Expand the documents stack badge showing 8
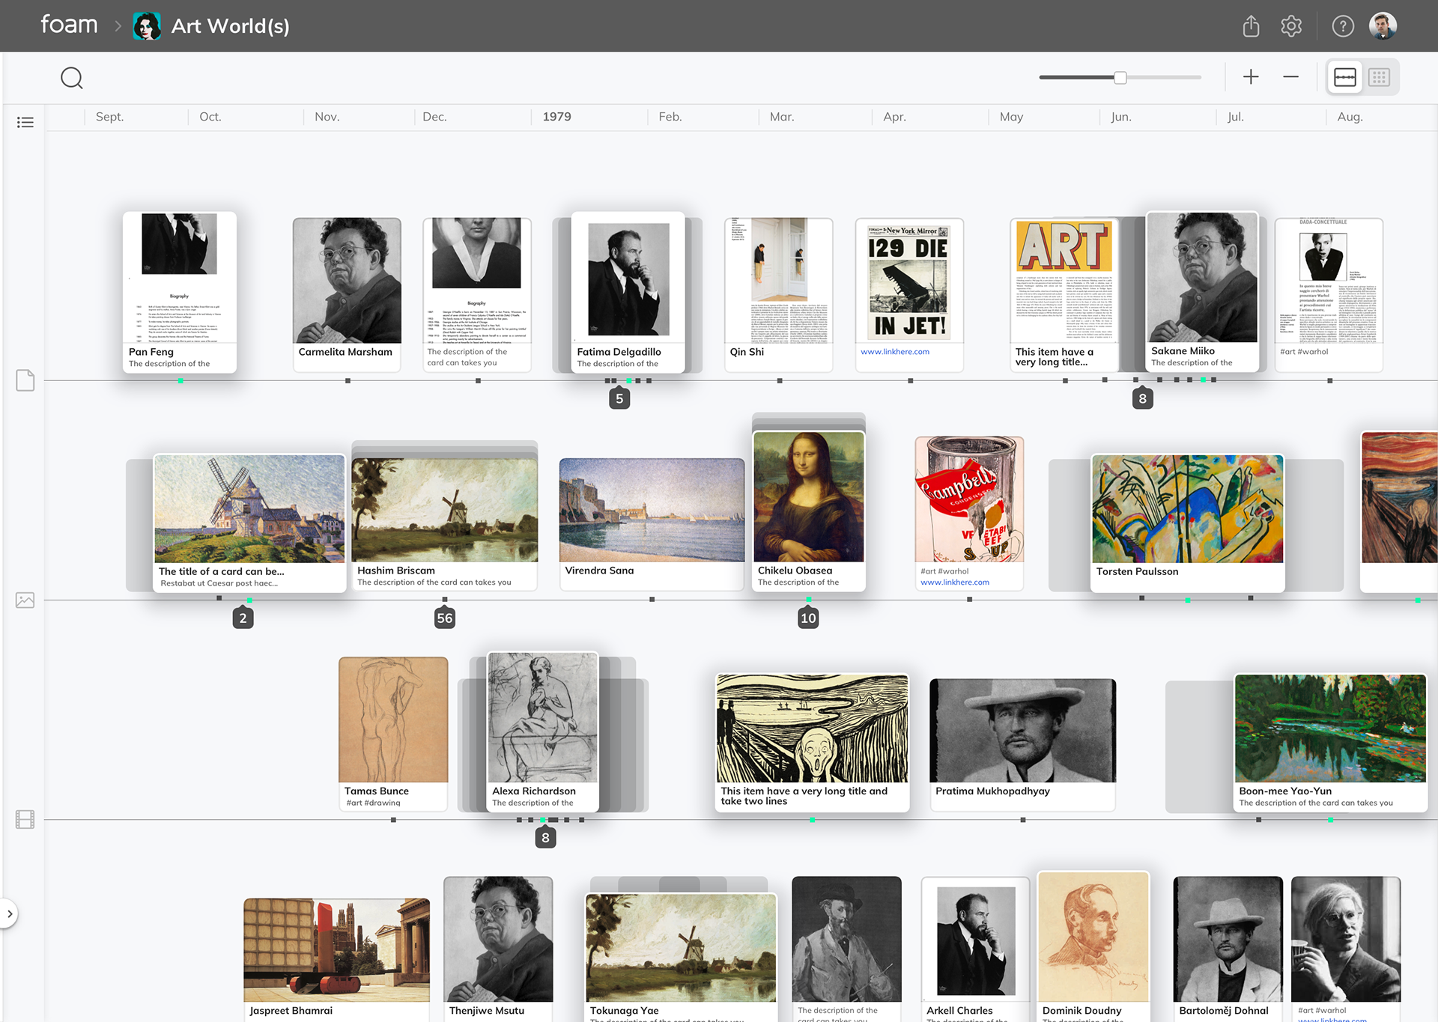This screenshot has height=1022, width=1438. (1142, 398)
